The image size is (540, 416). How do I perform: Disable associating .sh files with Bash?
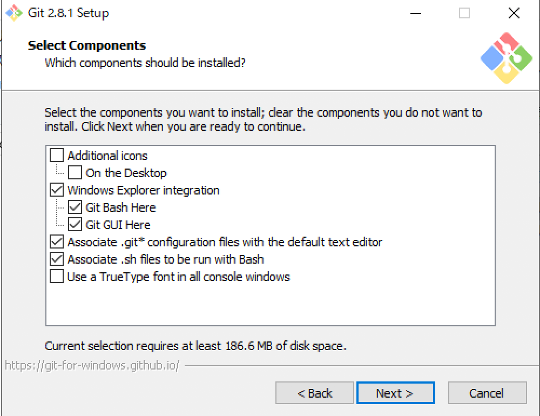coord(57,259)
